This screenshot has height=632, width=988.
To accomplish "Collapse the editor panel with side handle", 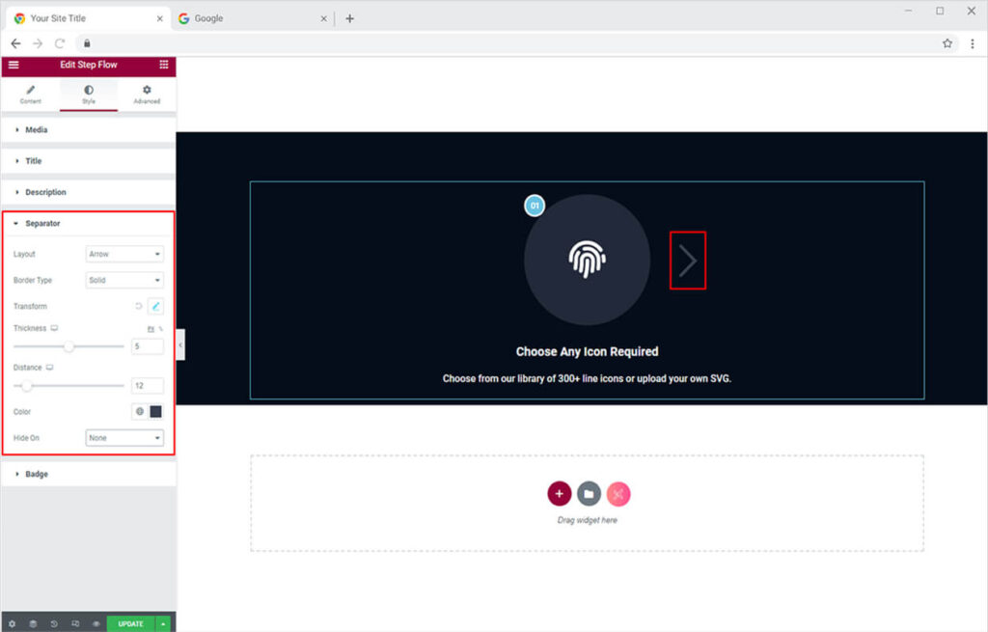I will [180, 344].
